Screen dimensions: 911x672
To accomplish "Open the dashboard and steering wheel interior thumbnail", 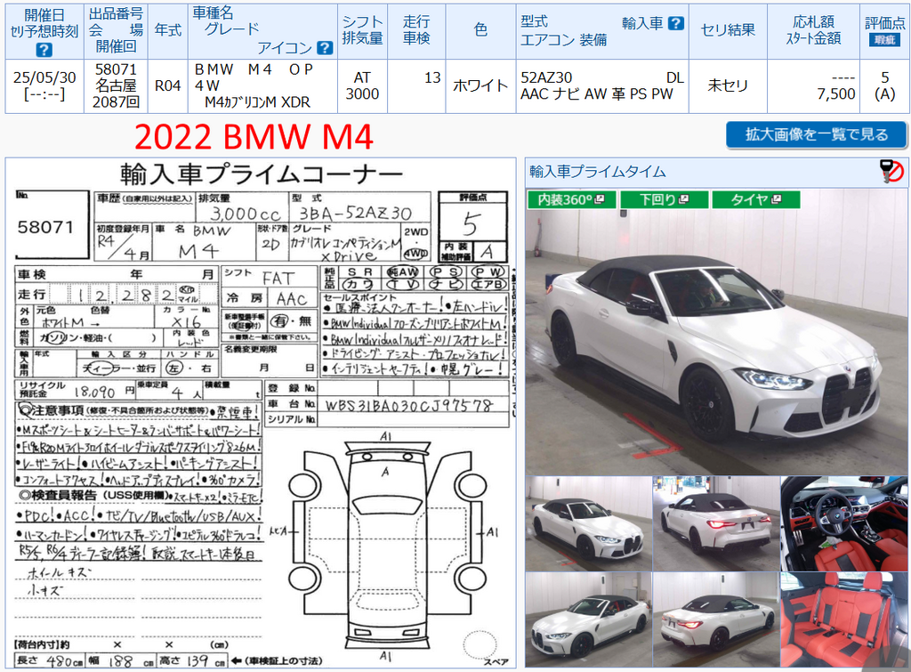I will coord(844,523).
